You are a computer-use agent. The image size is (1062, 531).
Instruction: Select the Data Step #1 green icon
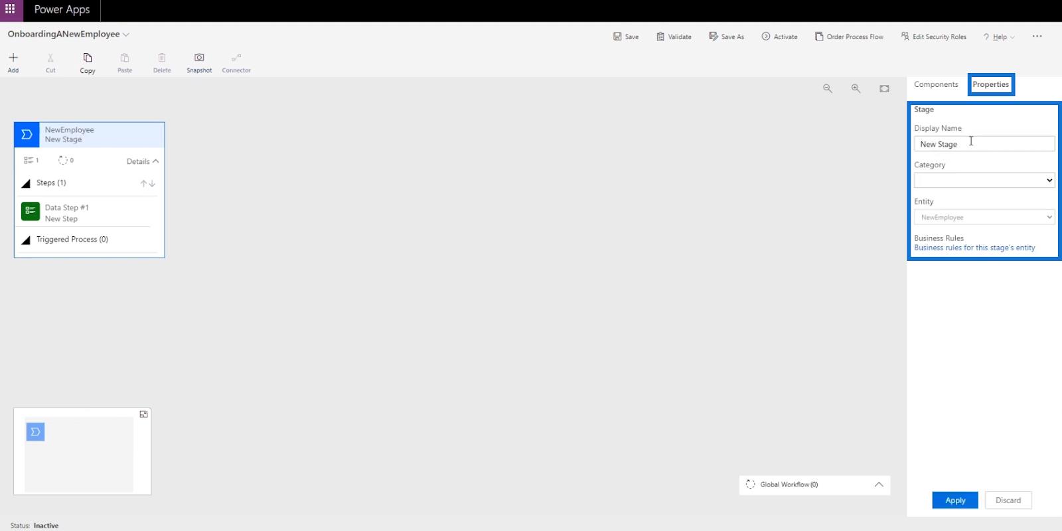pos(30,212)
